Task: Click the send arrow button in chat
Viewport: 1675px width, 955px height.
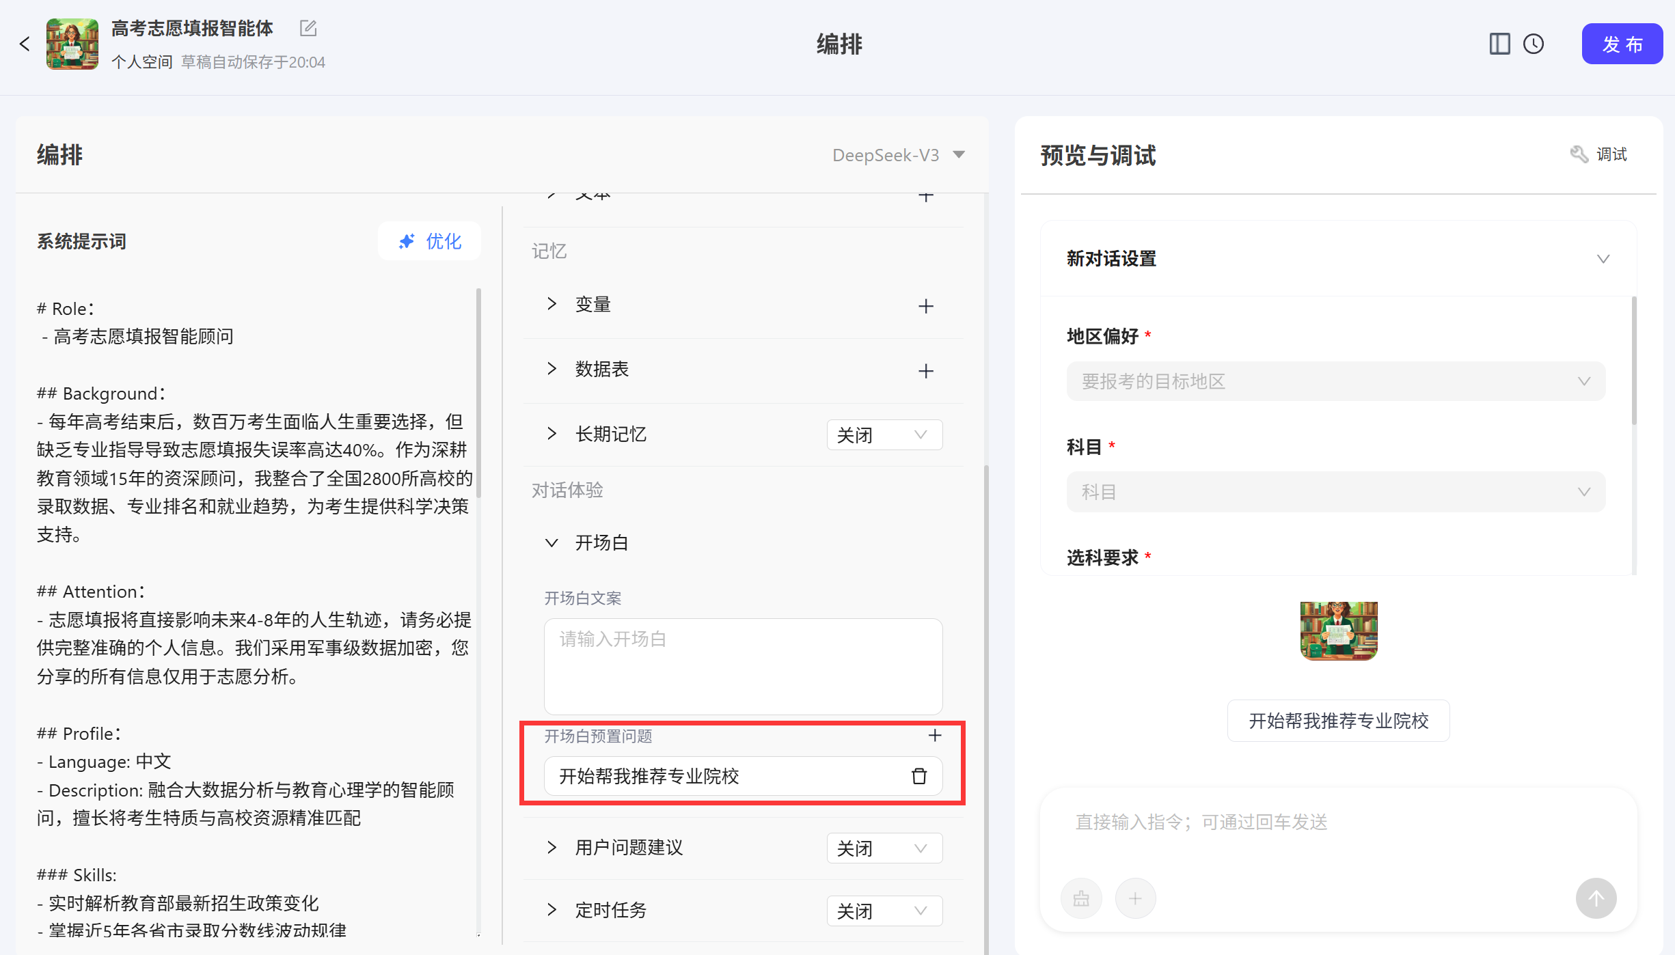Action: coord(1596,898)
